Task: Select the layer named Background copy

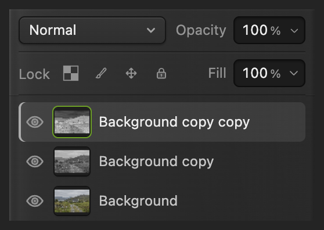Action: (156, 161)
